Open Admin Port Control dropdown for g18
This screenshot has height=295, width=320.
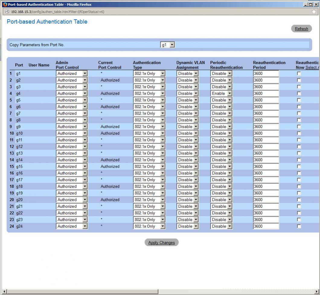[72, 186]
